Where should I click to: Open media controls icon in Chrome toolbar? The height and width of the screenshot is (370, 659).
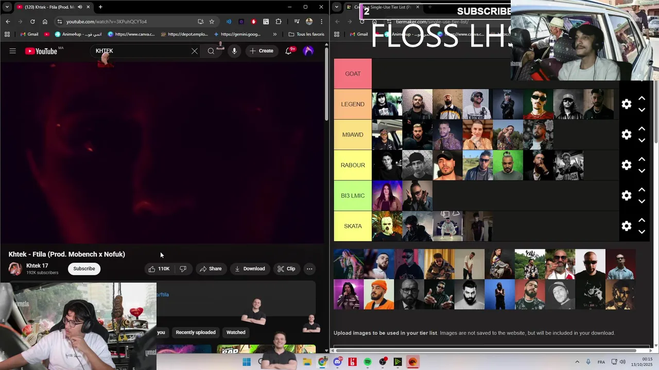click(297, 22)
